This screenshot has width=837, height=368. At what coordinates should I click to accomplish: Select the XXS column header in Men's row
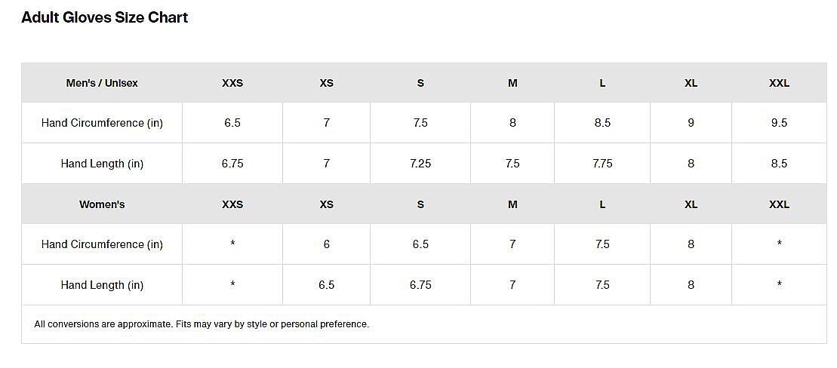point(232,83)
